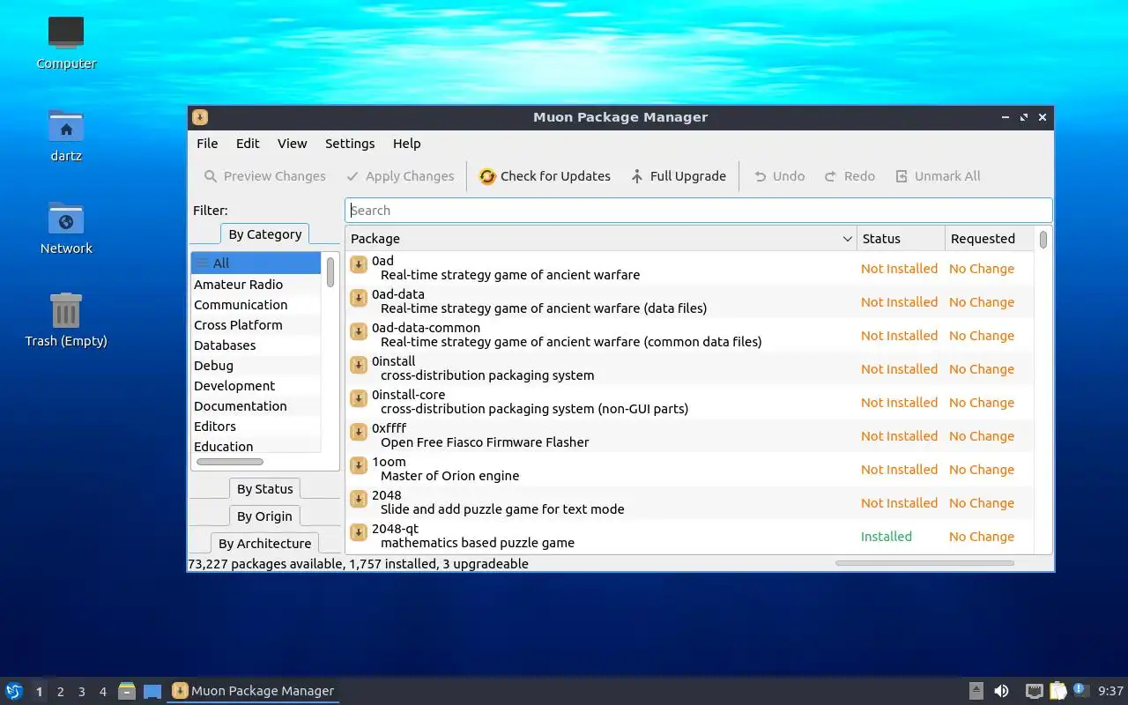The image size is (1128, 705).
Task: Click the Redo toolbar button
Action: [x=850, y=176]
